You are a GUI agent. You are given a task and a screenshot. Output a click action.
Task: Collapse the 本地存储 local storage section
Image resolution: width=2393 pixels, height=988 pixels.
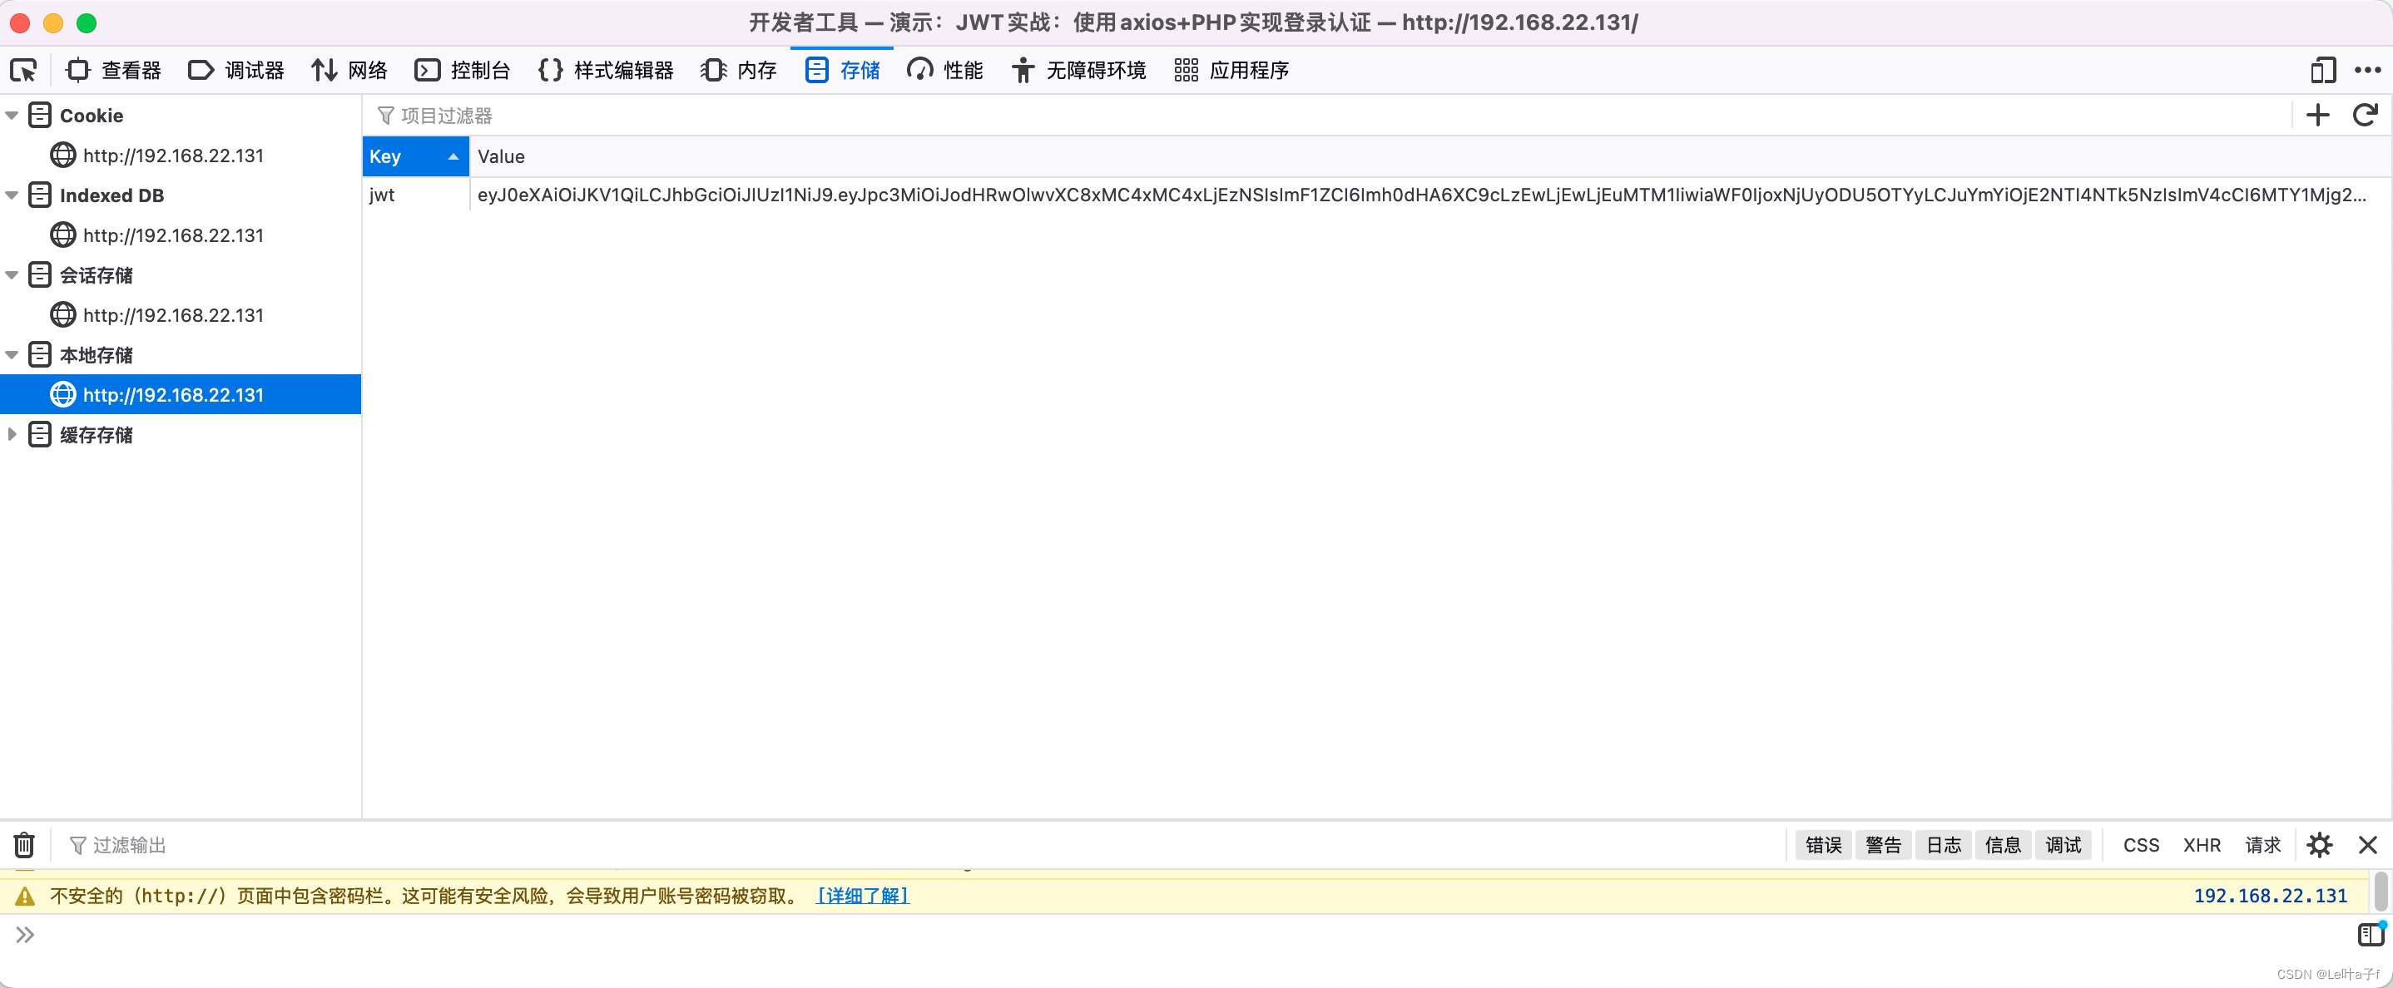12,356
